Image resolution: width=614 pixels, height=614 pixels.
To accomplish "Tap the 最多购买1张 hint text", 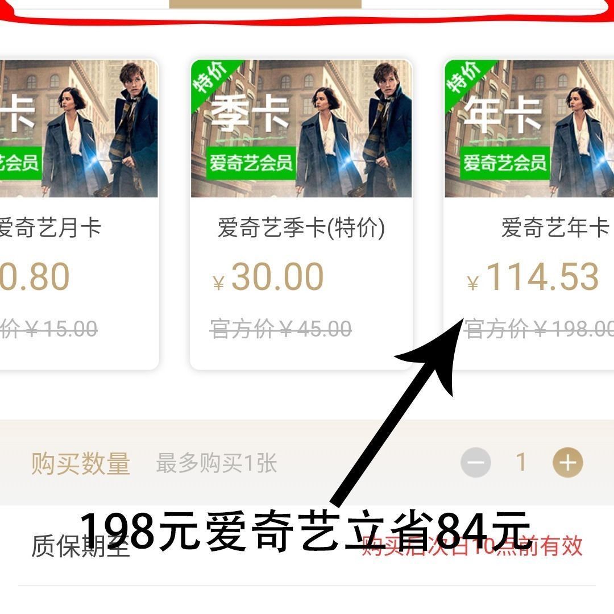I will click(x=217, y=464).
